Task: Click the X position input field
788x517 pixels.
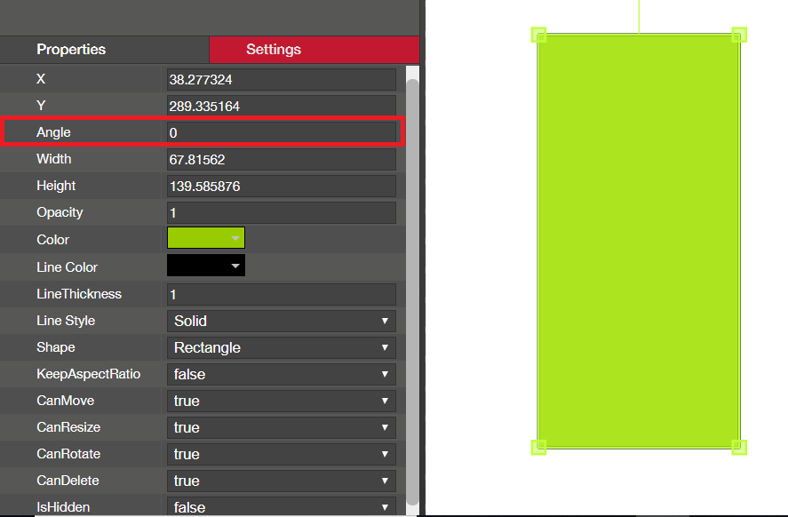Action: (x=281, y=80)
